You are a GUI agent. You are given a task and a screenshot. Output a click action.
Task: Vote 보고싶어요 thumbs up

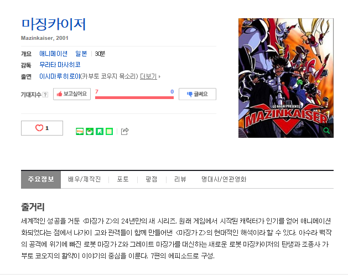(72, 94)
